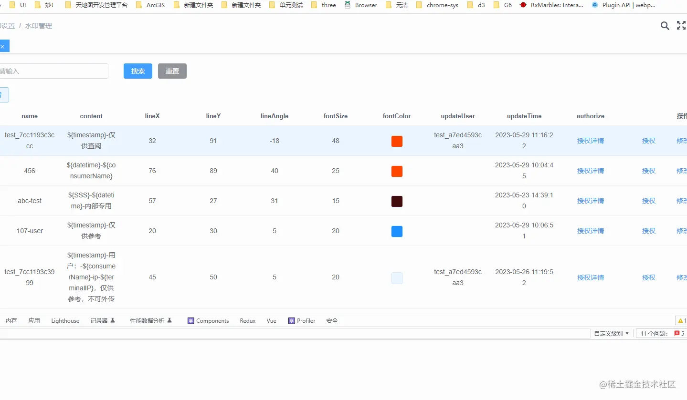Viewport: 687px width, 400px height.
Task: Switch to the 安全 DevTools tab
Action: click(x=332, y=321)
